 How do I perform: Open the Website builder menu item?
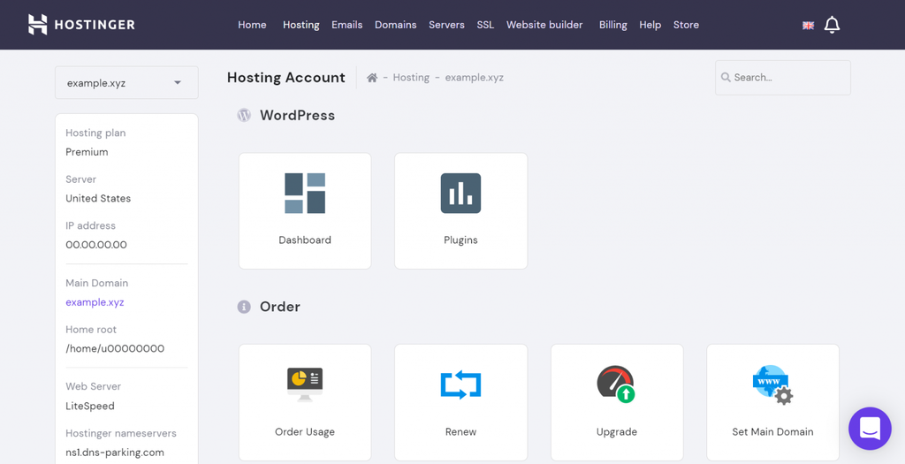[544, 25]
